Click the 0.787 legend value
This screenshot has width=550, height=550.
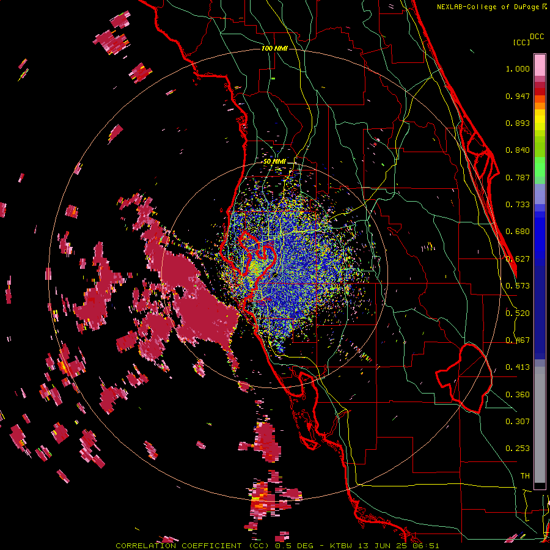click(518, 177)
